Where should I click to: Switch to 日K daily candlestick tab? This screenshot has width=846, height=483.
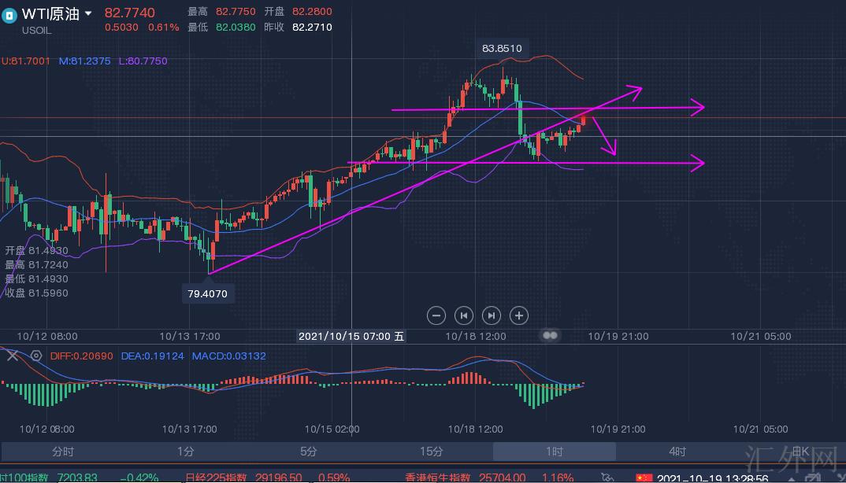click(800, 452)
